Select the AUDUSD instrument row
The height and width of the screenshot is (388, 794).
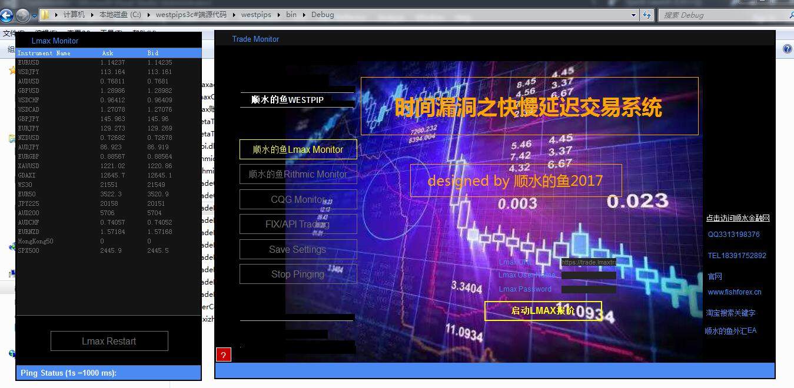coord(109,81)
